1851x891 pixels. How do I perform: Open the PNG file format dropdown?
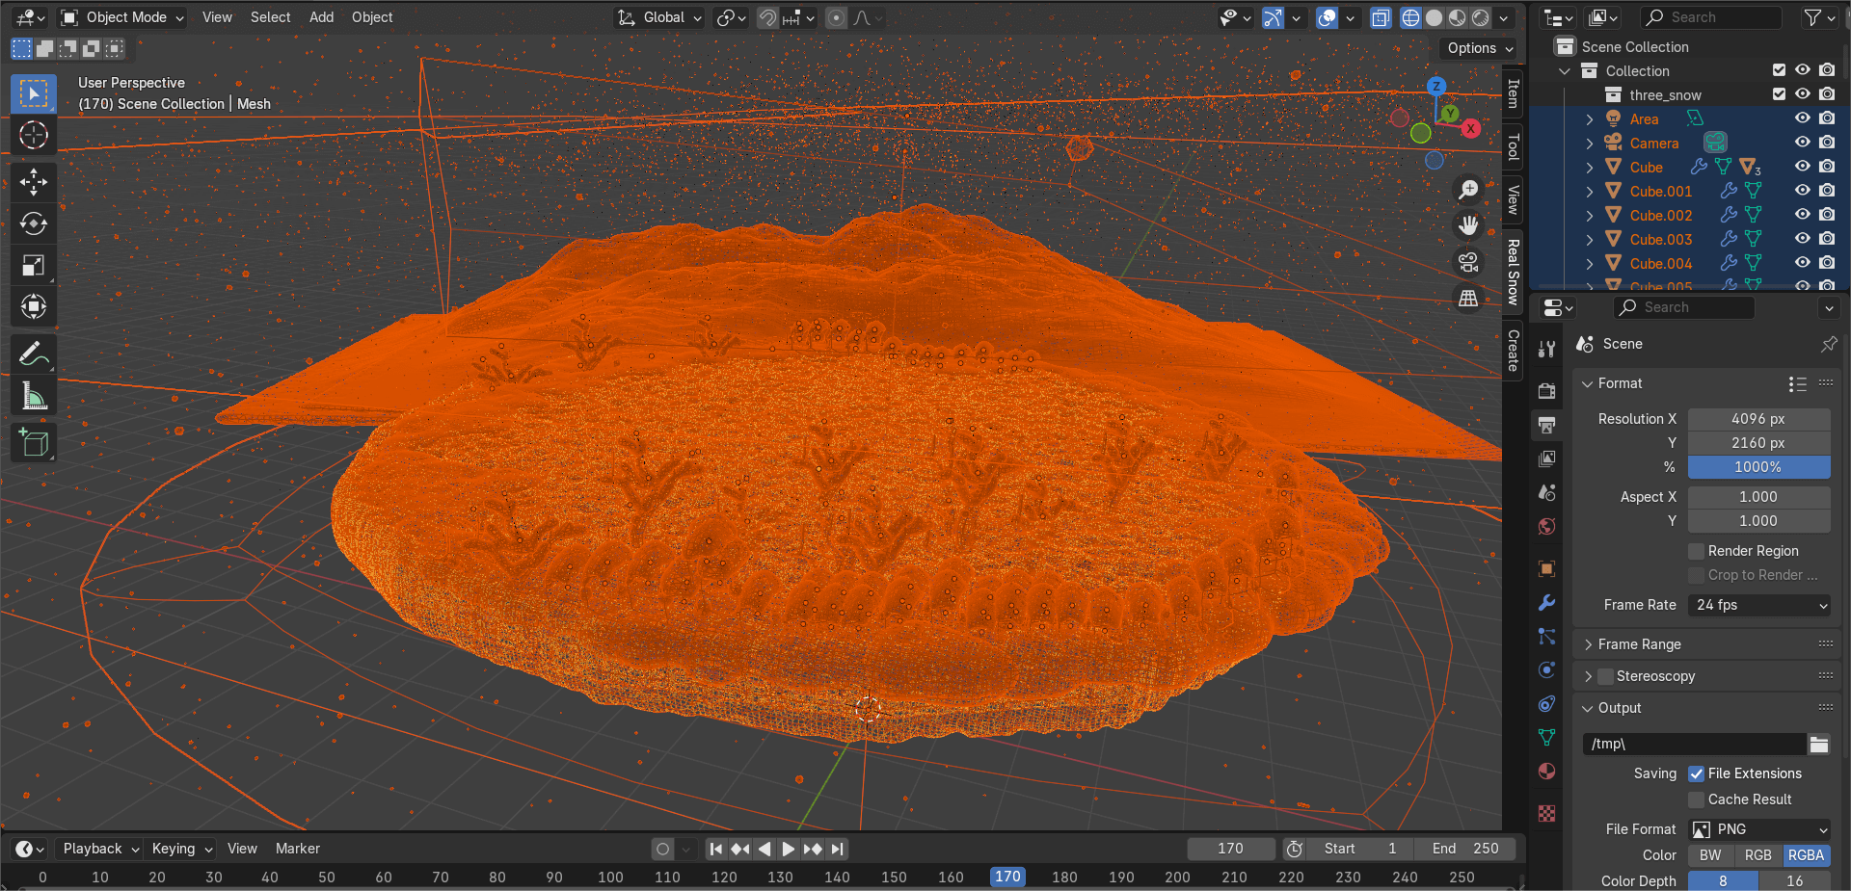coord(1759,829)
